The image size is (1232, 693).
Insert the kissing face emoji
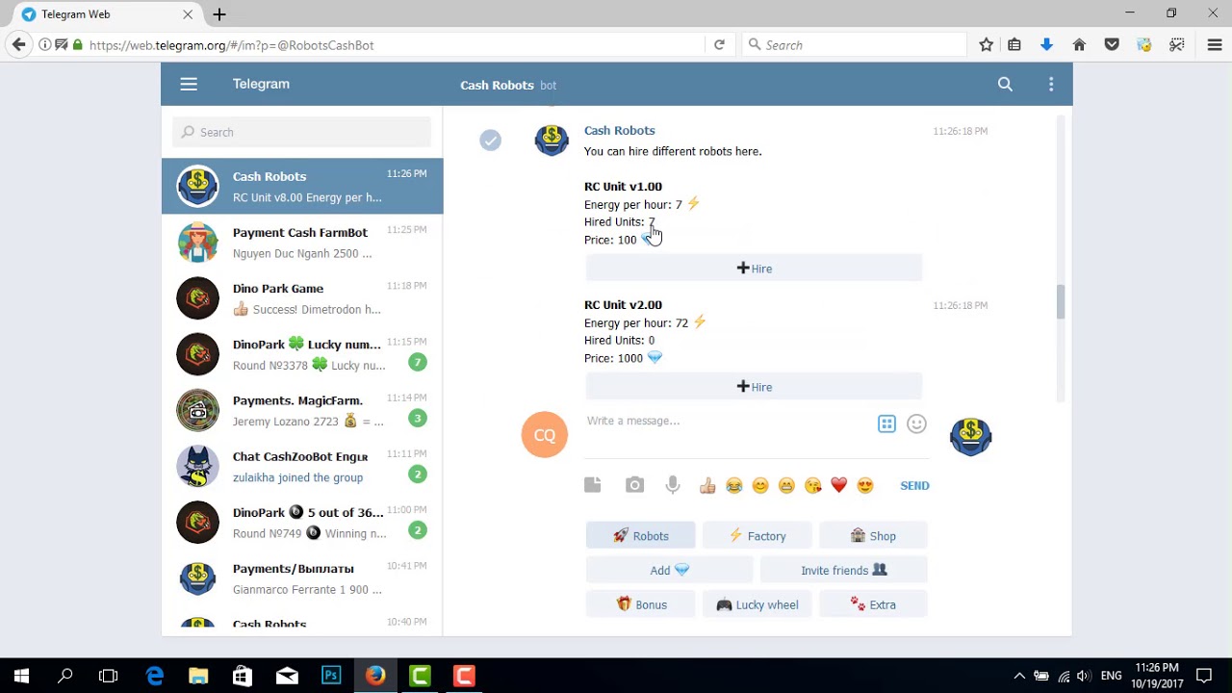click(813, 486)
